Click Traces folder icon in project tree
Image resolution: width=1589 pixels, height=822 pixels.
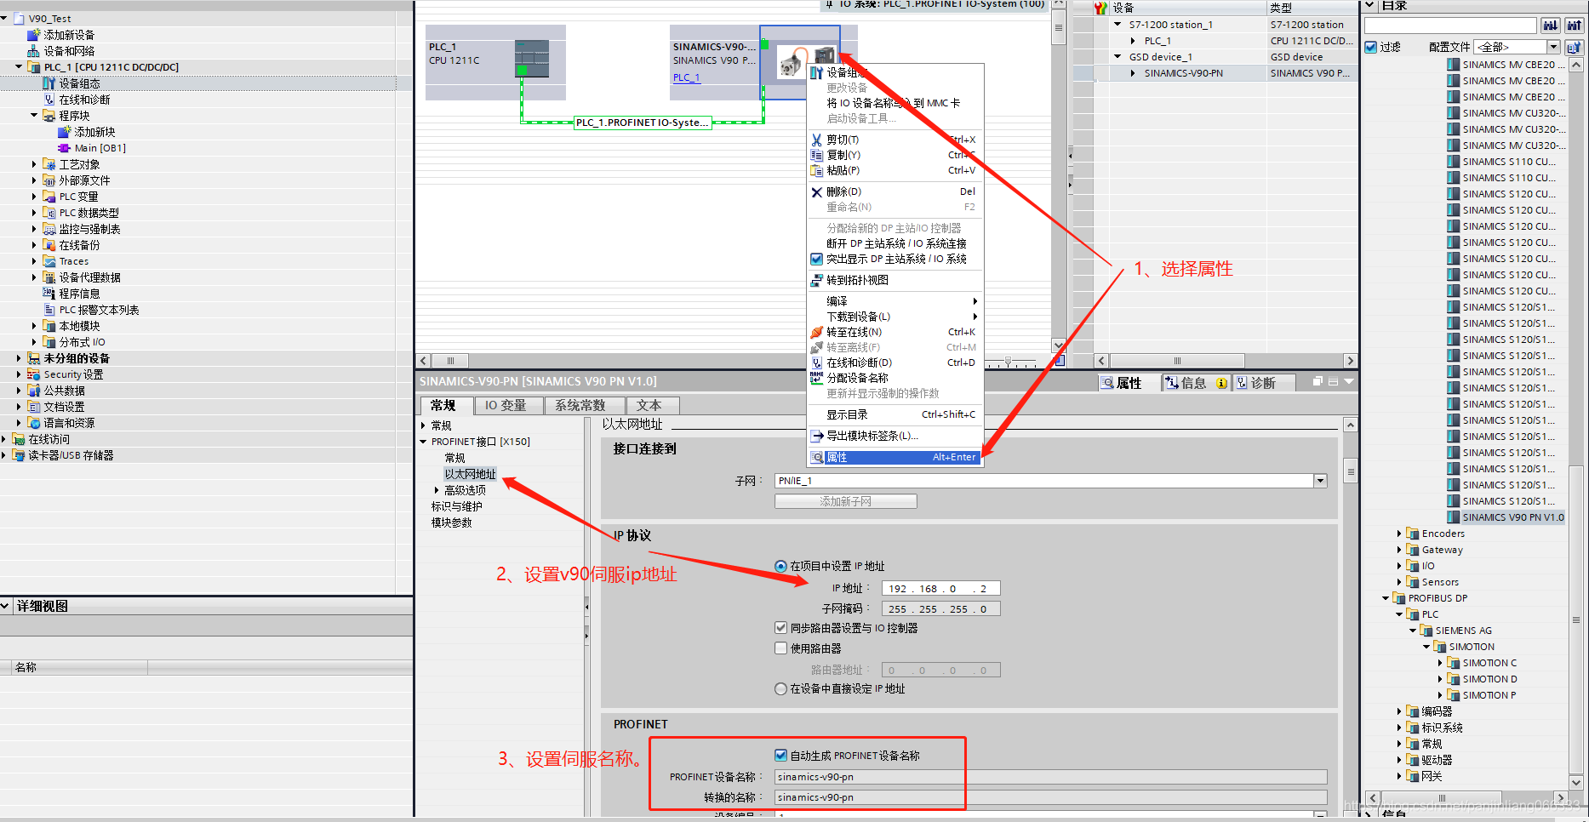[49, 261]
